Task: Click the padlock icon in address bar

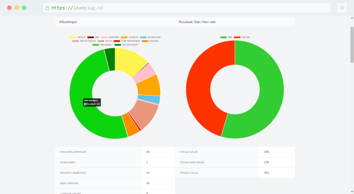Action: [47, 8]
